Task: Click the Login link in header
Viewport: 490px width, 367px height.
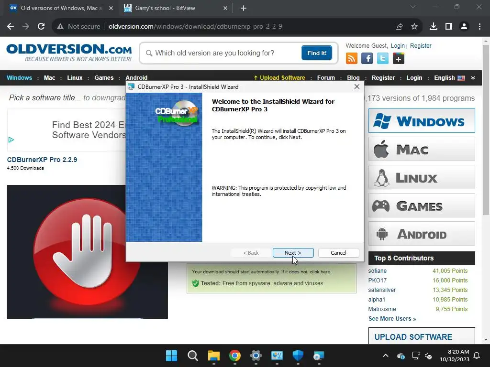Action: 398,46
